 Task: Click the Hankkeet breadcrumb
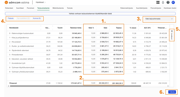(40, 2)
